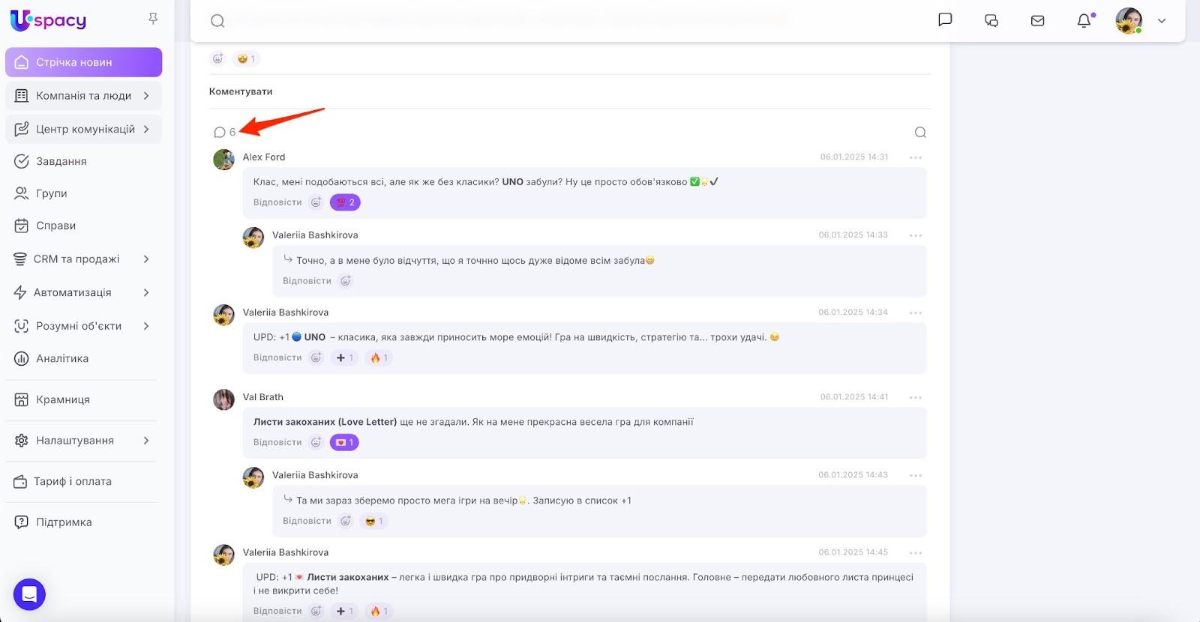Screen dimensions: 1200x622
Task: Click the Uspacy logo
Action: pyautogui.click(x=49, y=20)
